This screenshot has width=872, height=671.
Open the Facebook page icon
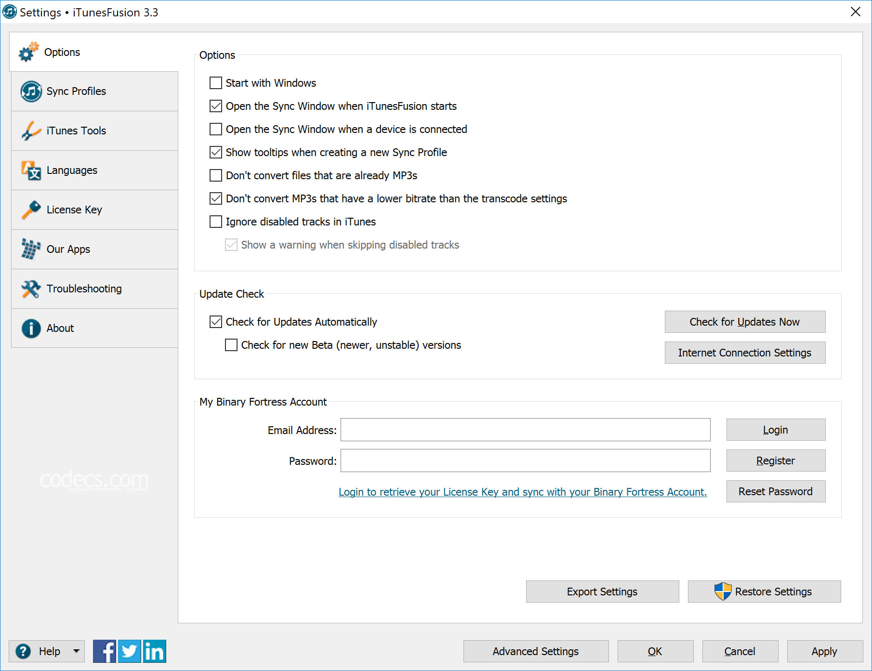pyautogui.click(x=105, y=651)
